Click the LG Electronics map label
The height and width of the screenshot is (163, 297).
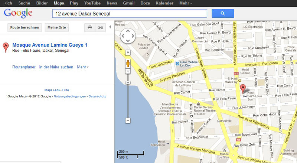pyautogui.click(x=253, y=27)
